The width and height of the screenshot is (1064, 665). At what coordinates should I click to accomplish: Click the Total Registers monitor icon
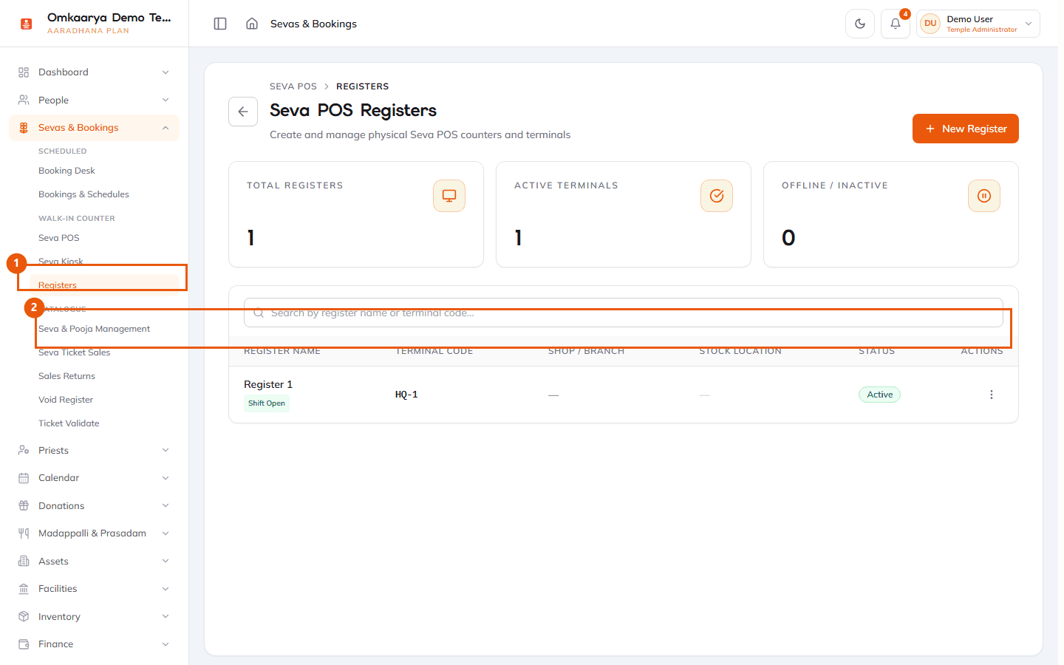[449, 196]
